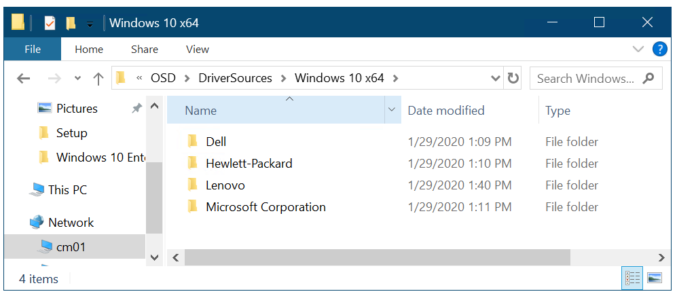Expand the ribbon with the chevron

(x=638, y=49)
